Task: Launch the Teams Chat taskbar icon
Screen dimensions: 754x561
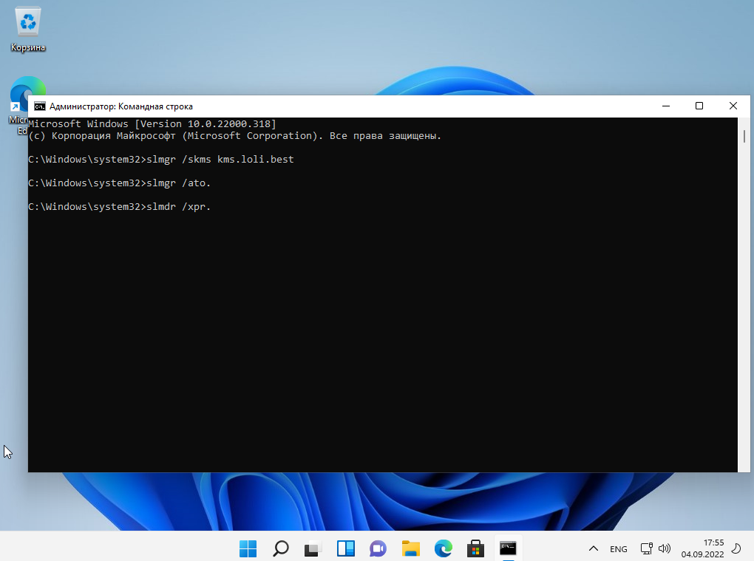Action: tap(378, 548)
